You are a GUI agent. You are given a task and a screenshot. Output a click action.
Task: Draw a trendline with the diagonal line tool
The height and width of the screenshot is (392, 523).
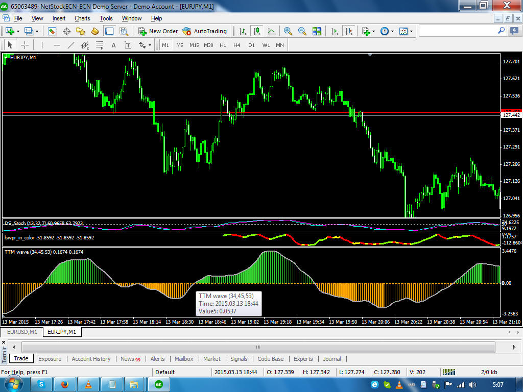click(x=71, y=45)
